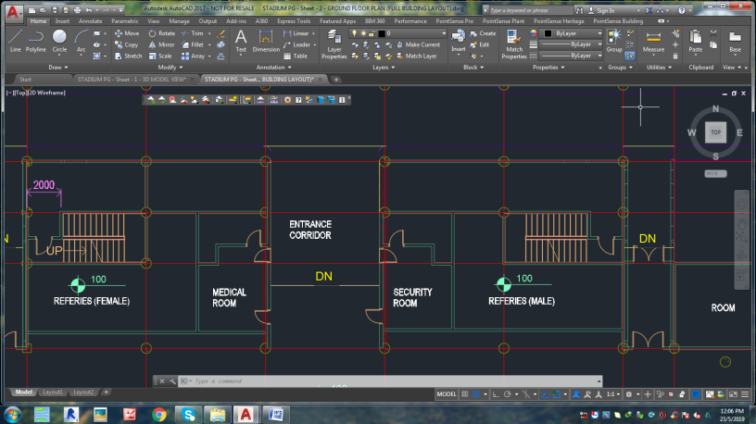Open the Annotate ribbon tab
756x424 pixels.
91,20
